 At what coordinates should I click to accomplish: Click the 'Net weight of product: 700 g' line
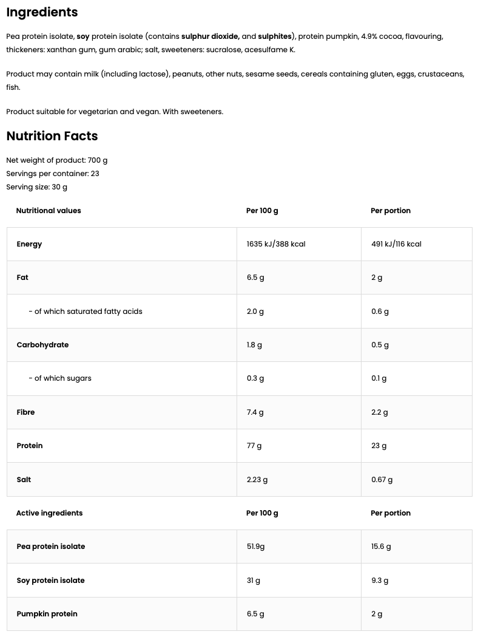point(56,160)
